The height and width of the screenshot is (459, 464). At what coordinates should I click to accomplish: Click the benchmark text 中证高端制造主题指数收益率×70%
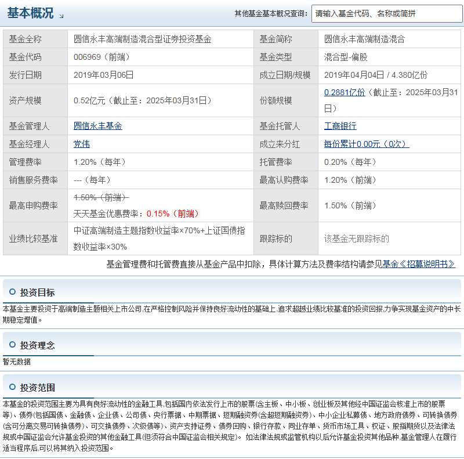(137, 231)
